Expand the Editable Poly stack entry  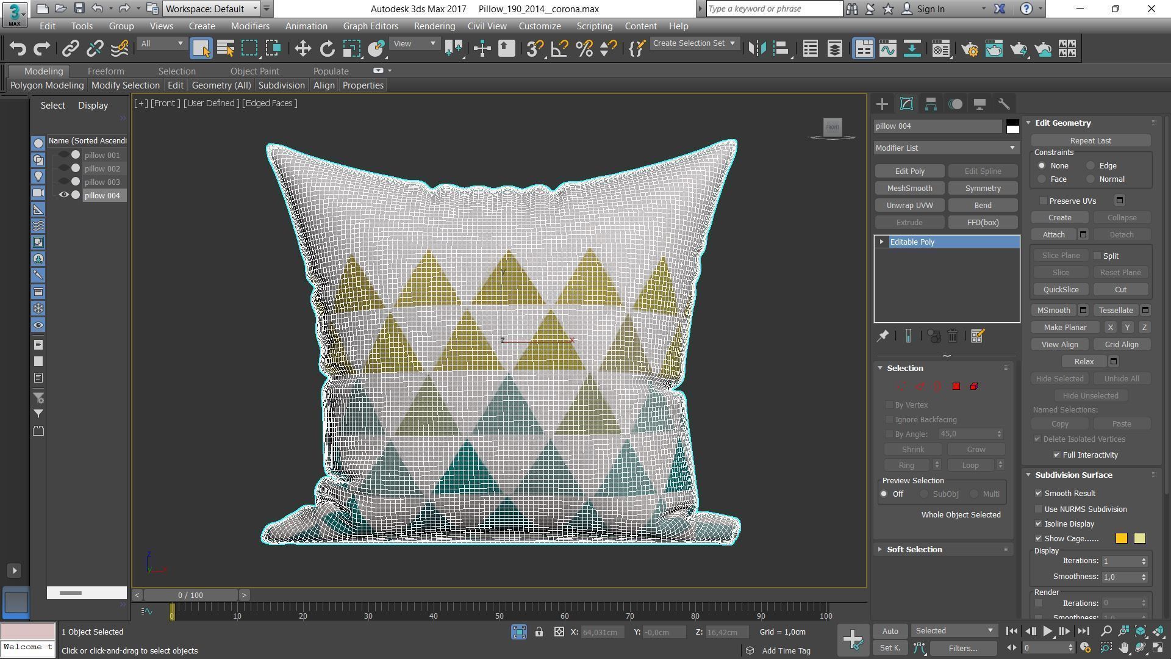pyautogui.click(x=882, y=242)
